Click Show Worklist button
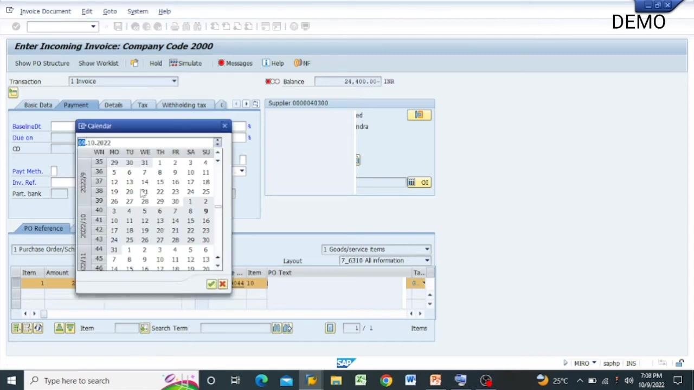Screen dimensions: 694x390 pyautogui.click(x=98, y=63)
